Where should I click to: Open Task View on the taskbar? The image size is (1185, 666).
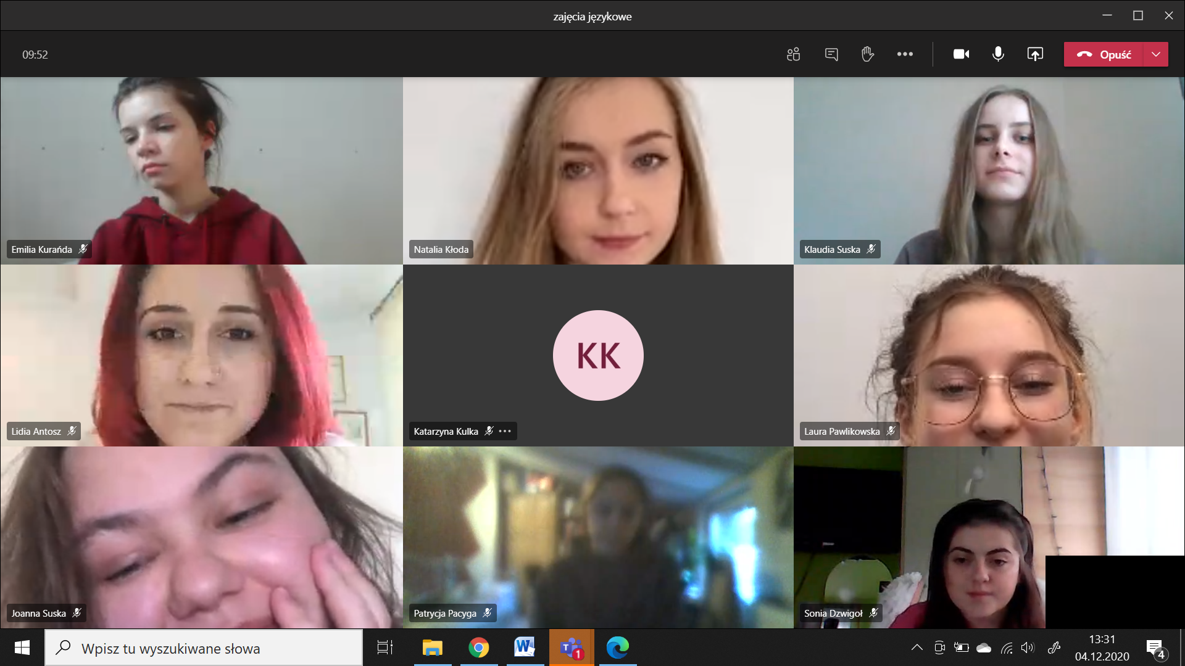pyautogui.click(x=385, y=647)
